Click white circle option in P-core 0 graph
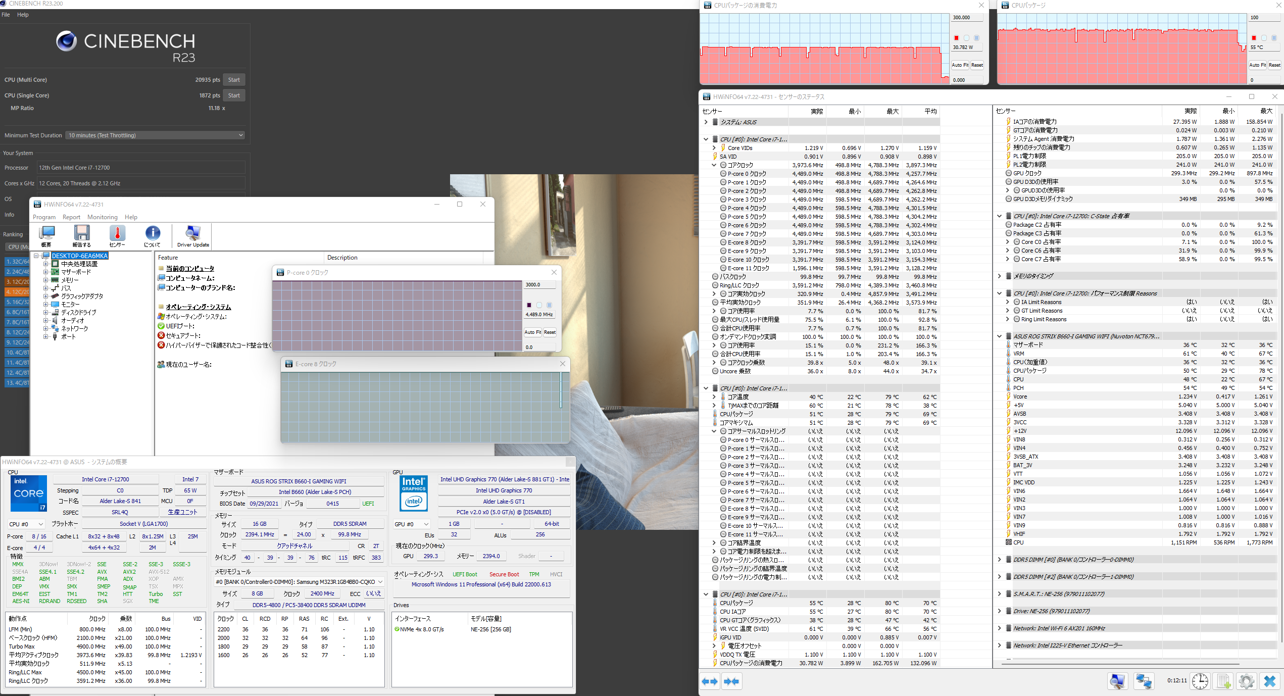Image resolution: width=1284 pixels, height=696 pixels. tap(539, 305)
